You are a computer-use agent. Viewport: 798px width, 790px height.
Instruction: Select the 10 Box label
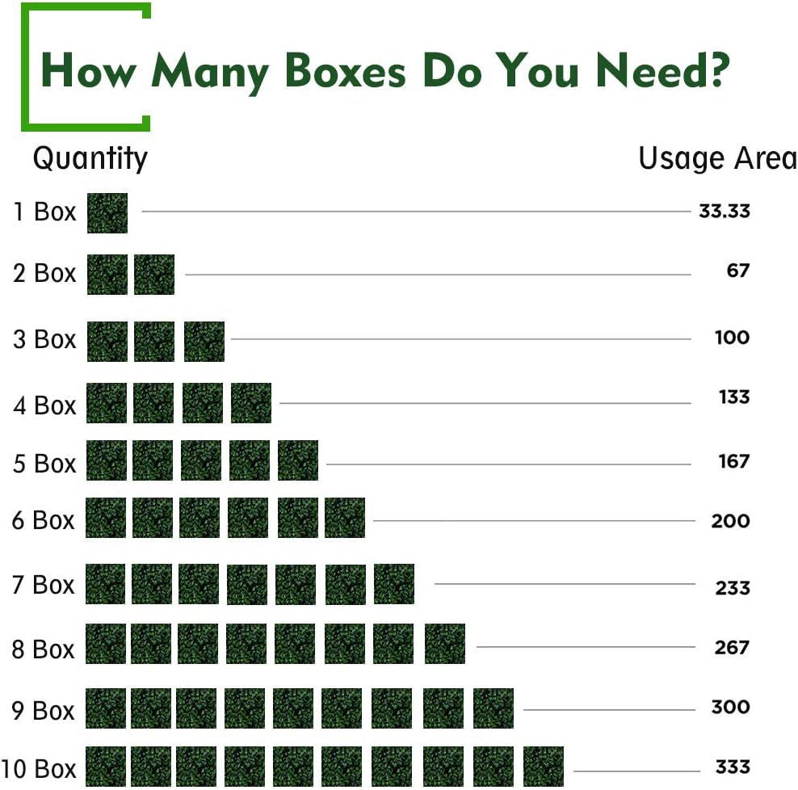click(39, 768)
